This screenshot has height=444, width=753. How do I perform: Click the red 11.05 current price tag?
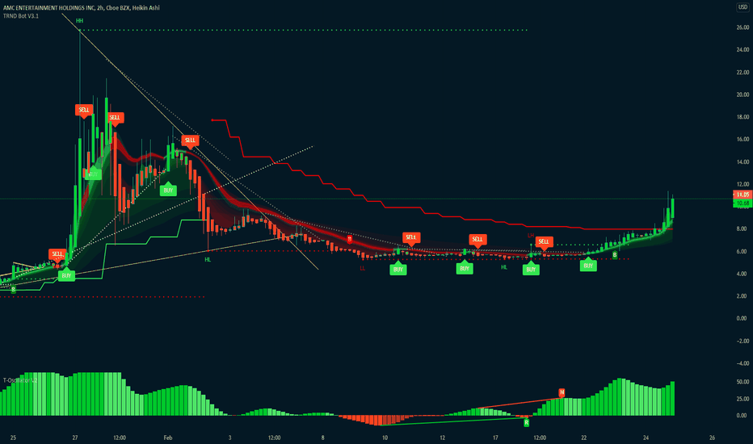pyautogui.click(x=742, y=195)
